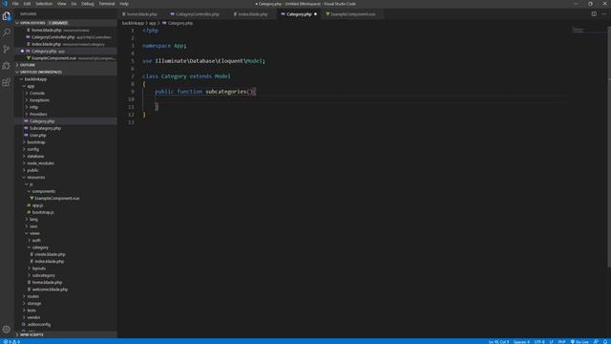Click the editor minimap preview

click(x=579, y=30)
